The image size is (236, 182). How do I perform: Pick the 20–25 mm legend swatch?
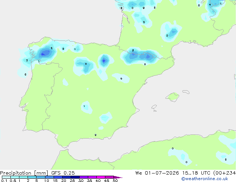click(66, 177)
